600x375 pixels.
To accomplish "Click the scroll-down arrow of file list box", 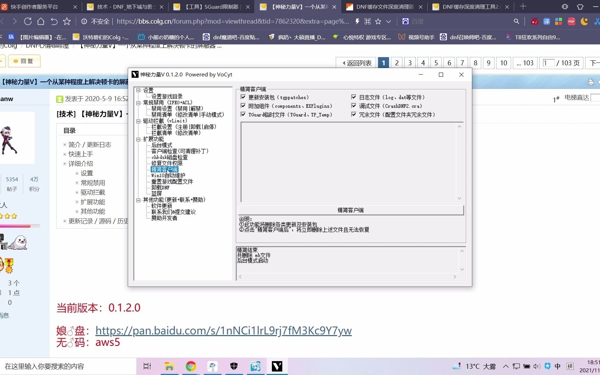I will tap(459, 198).
